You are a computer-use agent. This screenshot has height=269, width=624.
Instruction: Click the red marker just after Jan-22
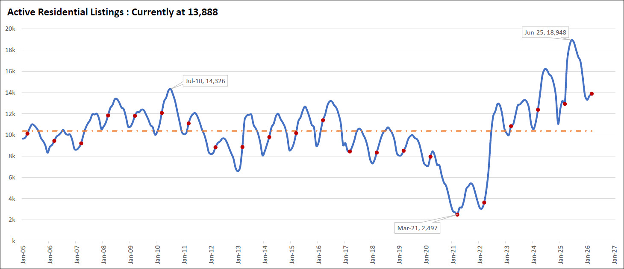tap(484, 202)
